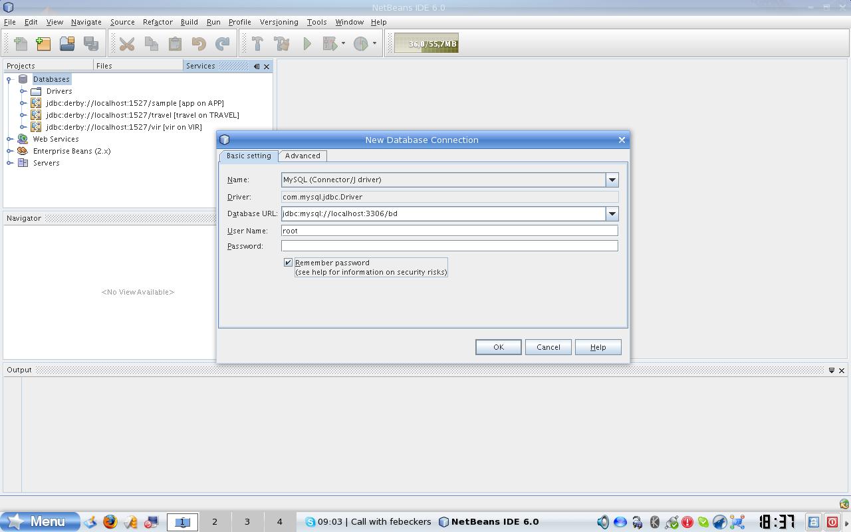The height and width of the screenshot is (532, 851).
Task: Click the Cut scissors icon
Action: [x=127, y=44]
